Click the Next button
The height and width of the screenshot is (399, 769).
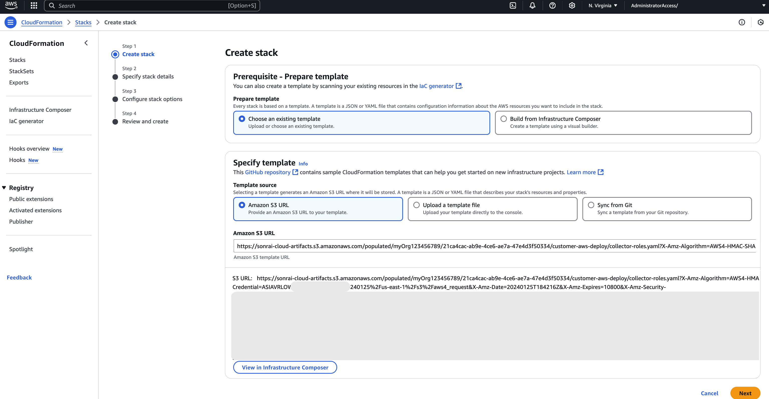pos(745,393)
